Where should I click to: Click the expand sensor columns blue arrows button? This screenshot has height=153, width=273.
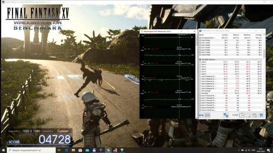[x=201, y=115]
